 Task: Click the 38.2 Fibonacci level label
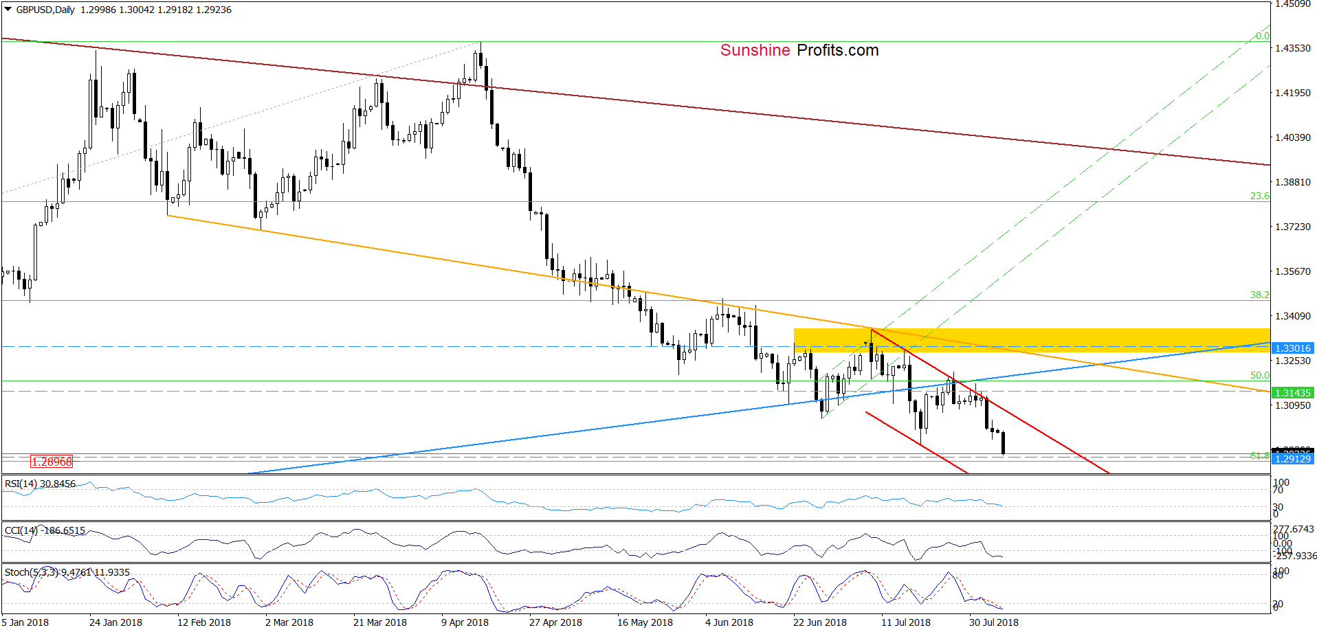(1259, 295)
